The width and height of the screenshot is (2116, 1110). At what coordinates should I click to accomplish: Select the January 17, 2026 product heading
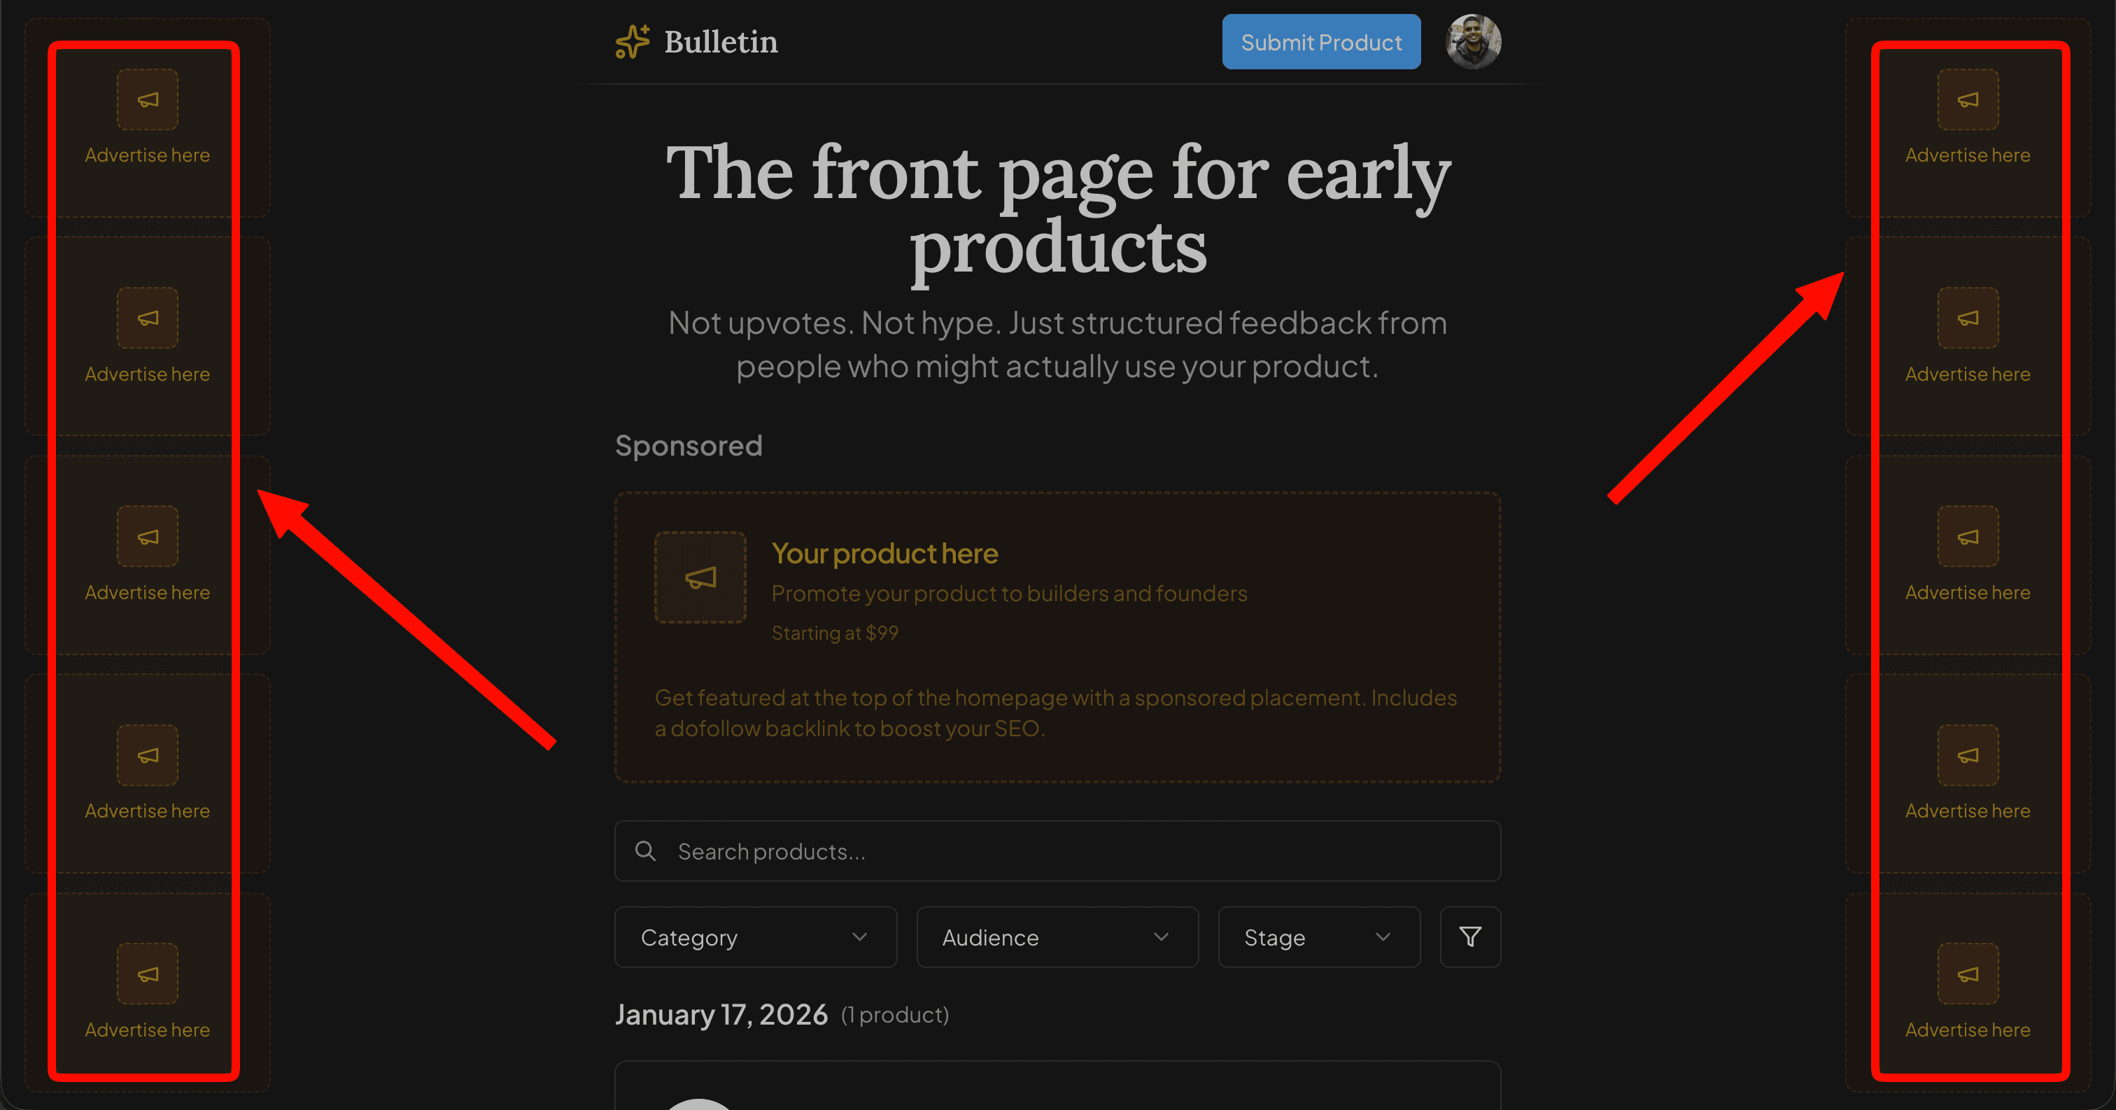pyautogui.click(x=721, y=1014)
